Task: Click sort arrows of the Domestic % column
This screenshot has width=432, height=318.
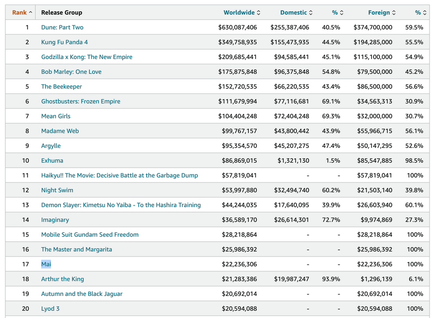Action: pyautogui.click(x=342, y=12)
